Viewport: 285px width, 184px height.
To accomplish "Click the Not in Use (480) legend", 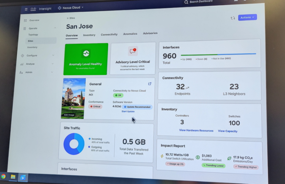I will point(221,58).
